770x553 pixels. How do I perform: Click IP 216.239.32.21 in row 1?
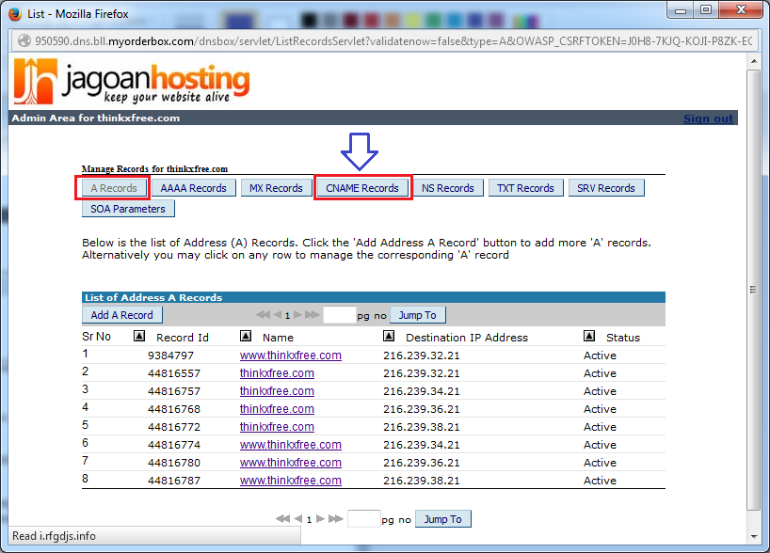[422, 355]
